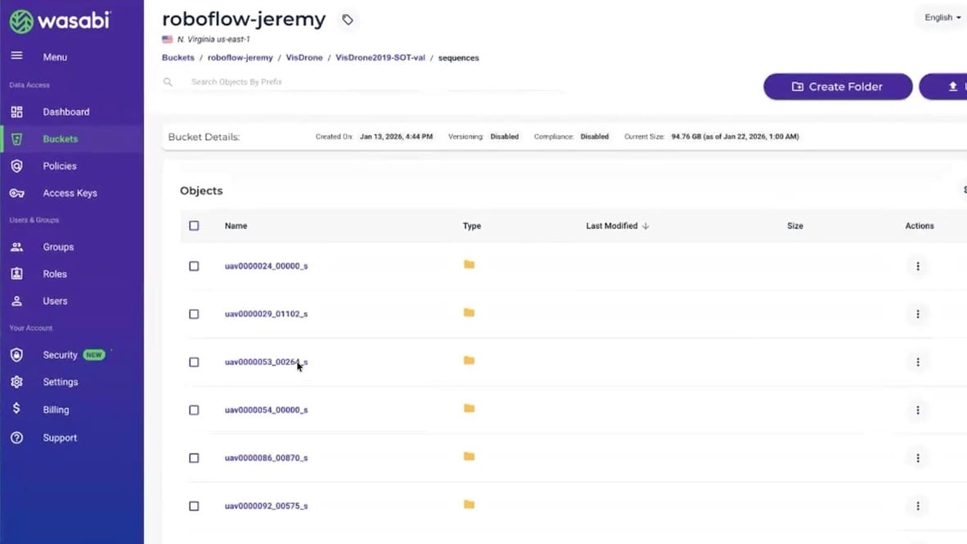
Task: Sort by Last Modified column arrow
Action: tap(645, 226)
